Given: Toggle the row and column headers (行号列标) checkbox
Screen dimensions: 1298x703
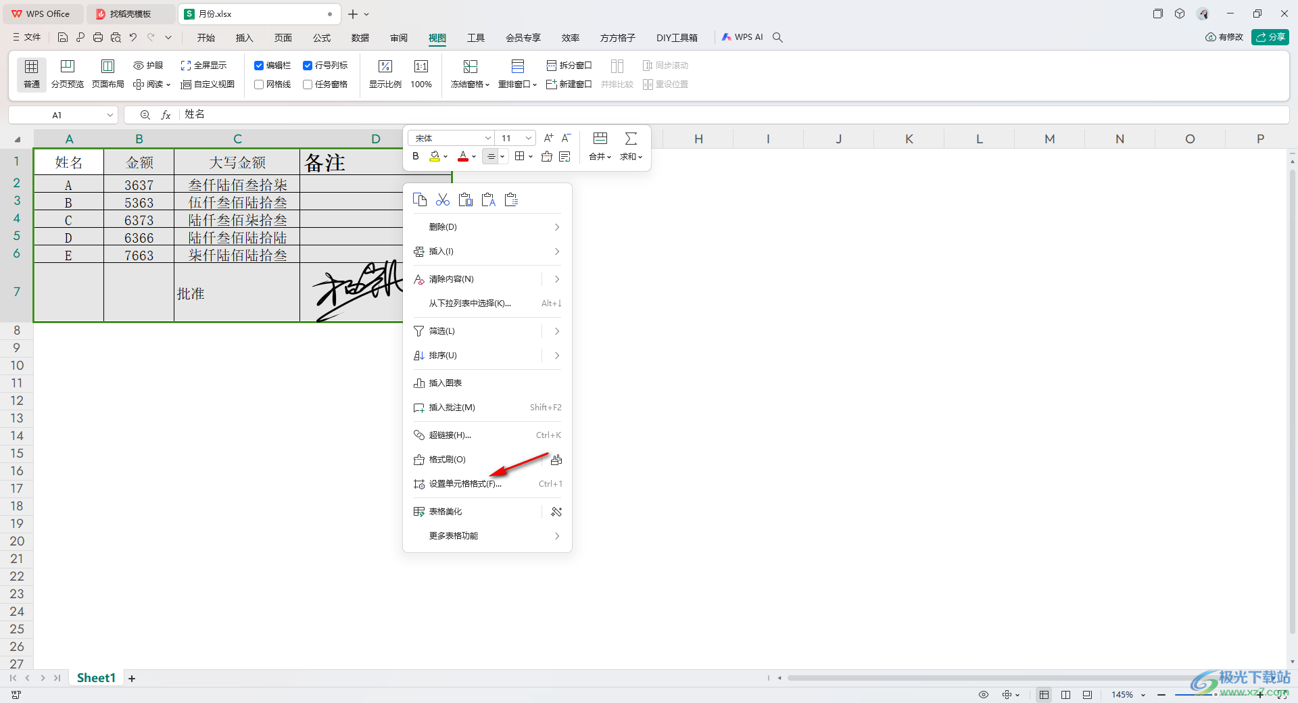Looking at the screenshot, I should 308,66.
